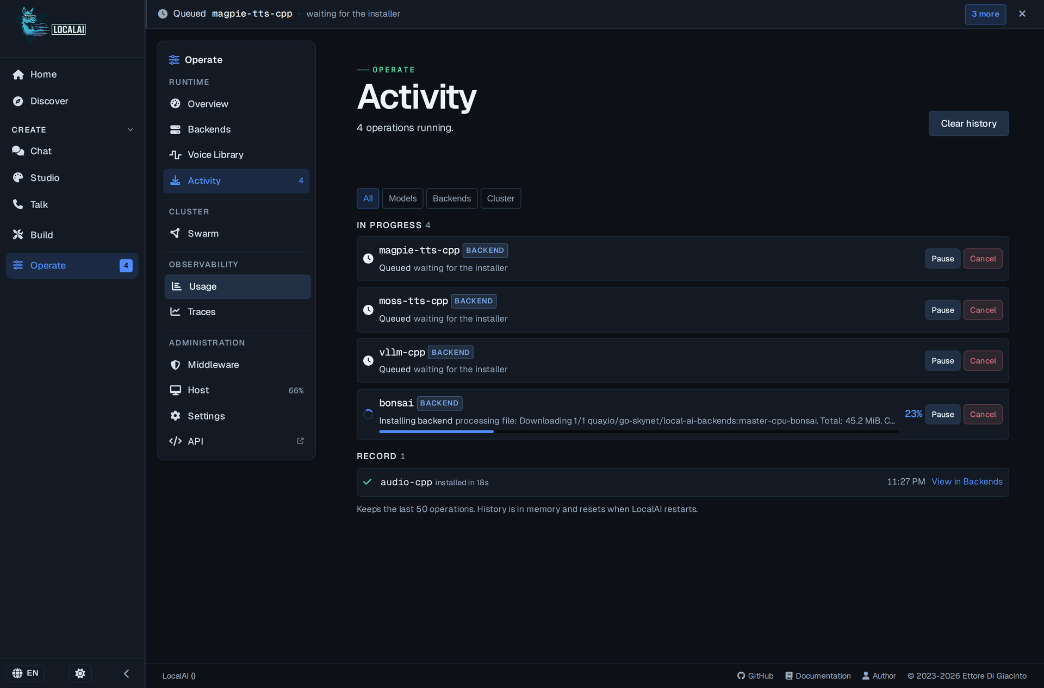Click the LocalAI logo
The width and height of the screenshot is (1044, 688).
coord(53,26)
